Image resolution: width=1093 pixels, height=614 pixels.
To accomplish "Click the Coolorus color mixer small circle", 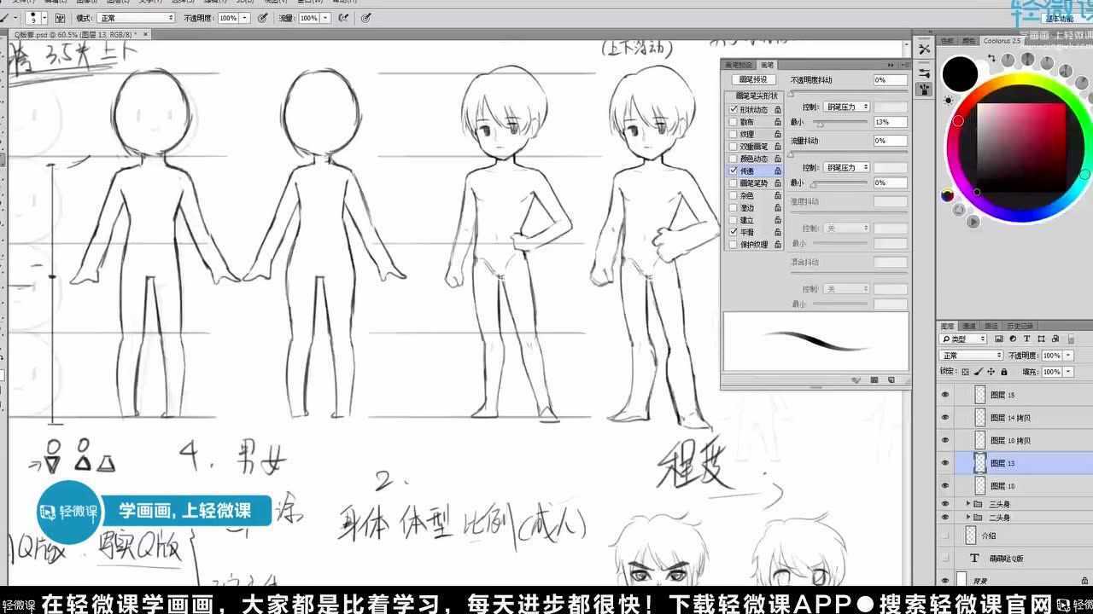I will [947, 195].
